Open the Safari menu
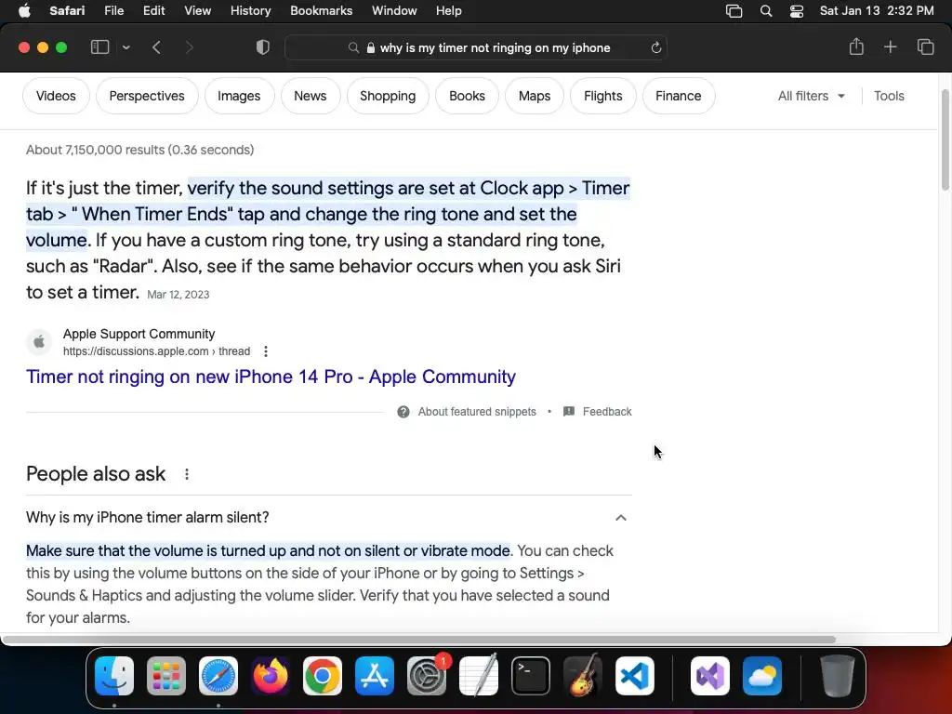The image size is (952, 714). pyautogui.click(x=67, y=11)
